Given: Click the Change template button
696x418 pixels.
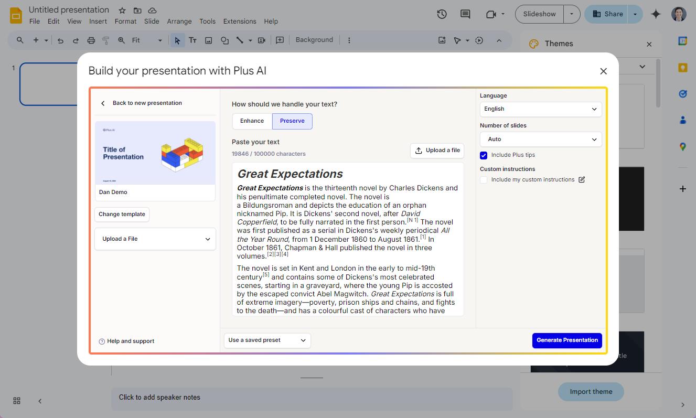Looking at the screenshot, I should tap(122, 215).
